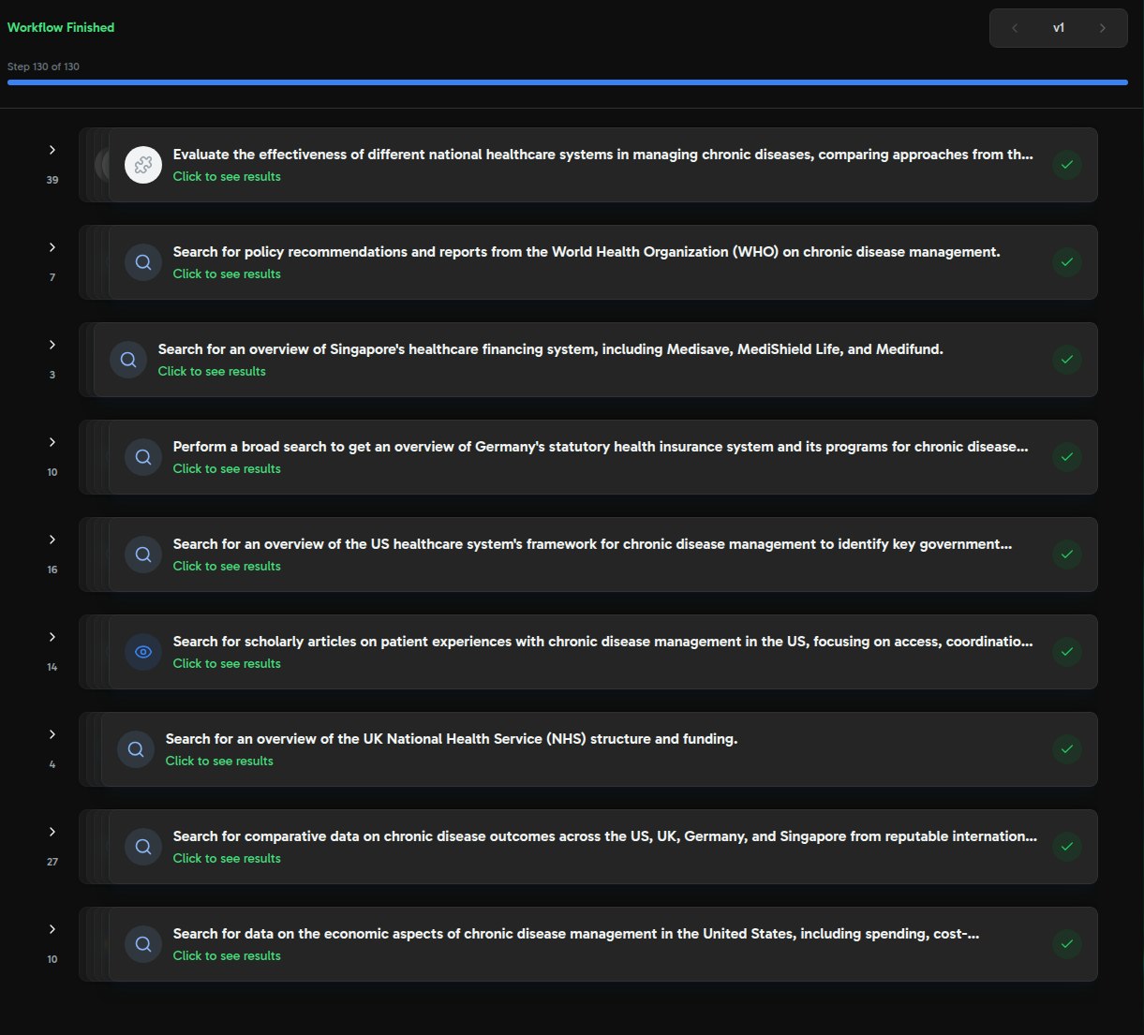Click the search icon on the comparative data step
This screenshot has width=1144, height=1035.
(143, 847)
